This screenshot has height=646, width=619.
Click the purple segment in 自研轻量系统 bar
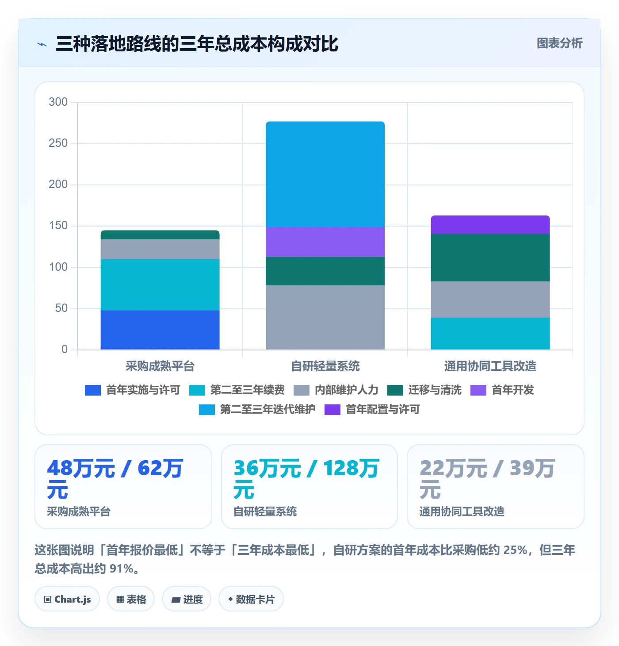point(325,242)
